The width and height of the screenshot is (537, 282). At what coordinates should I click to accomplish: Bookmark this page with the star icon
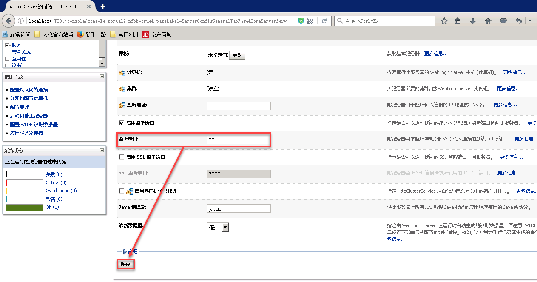pos(444,21)
